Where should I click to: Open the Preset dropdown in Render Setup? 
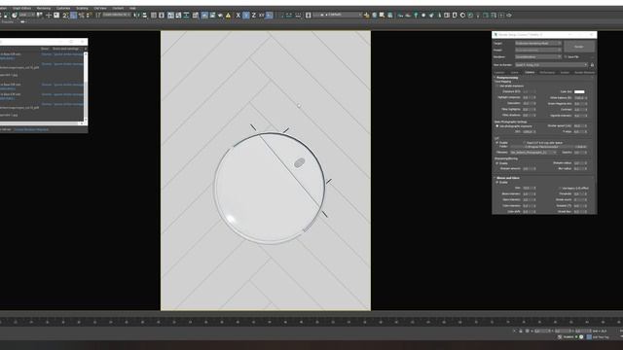[x=538, y=50]
